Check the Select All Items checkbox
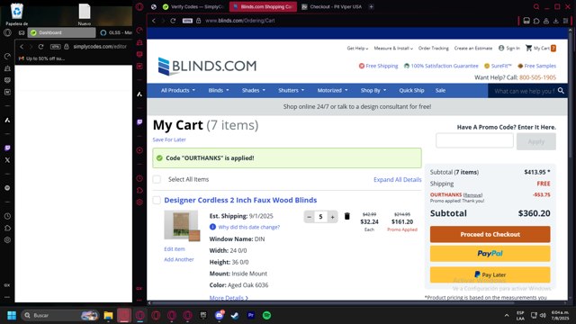This screenshot has height=324, width=576. (157, 179)
